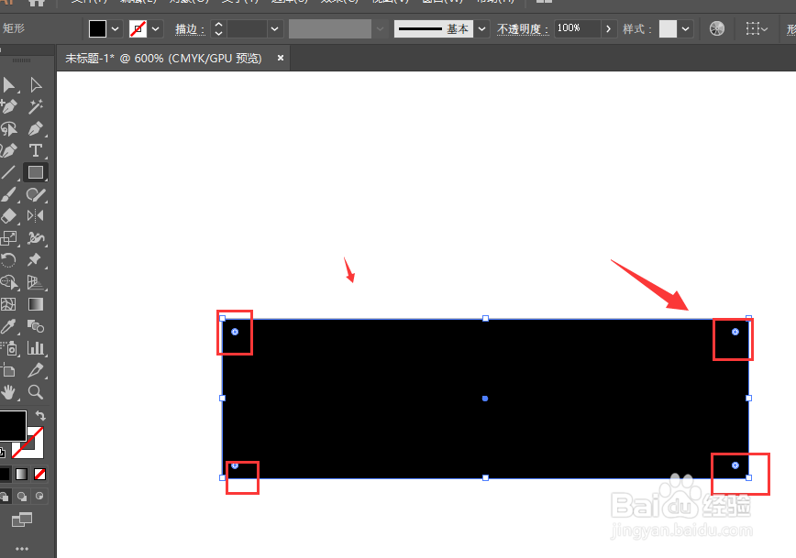Expand the opacity slider arrow
Screen dimensions: 796x558
(608, 29)
